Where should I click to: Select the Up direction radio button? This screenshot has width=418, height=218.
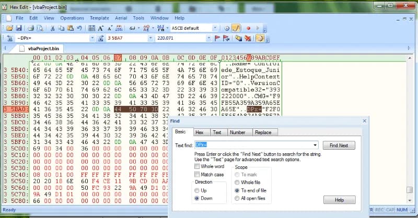197,190
